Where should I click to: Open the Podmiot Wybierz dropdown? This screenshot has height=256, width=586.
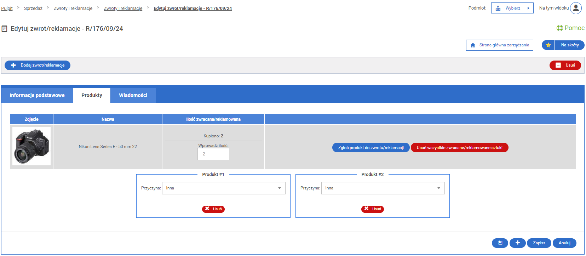point(512,8)
